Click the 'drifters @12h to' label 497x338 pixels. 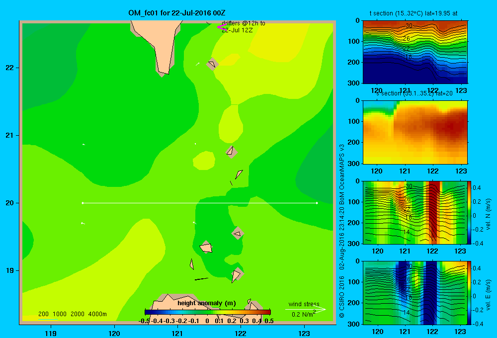(x=244, y=23)
